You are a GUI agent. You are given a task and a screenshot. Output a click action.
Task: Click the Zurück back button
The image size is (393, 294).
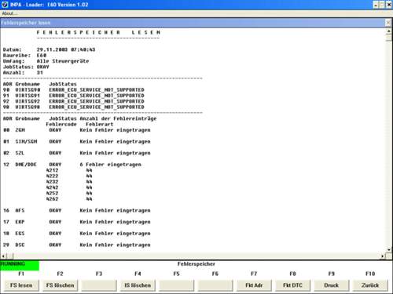point(370,285)
